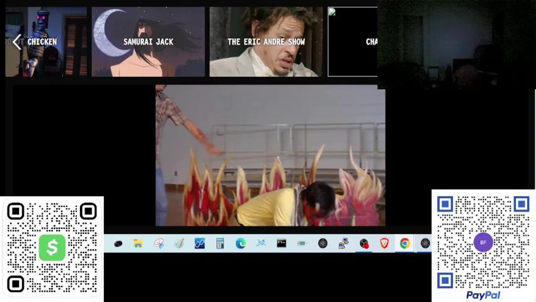Viewport: 536px width, 302px height.
Task: Open the last dark atom-logo app on the taskbar
Action: pyautogui.click(x=425, y=243)
